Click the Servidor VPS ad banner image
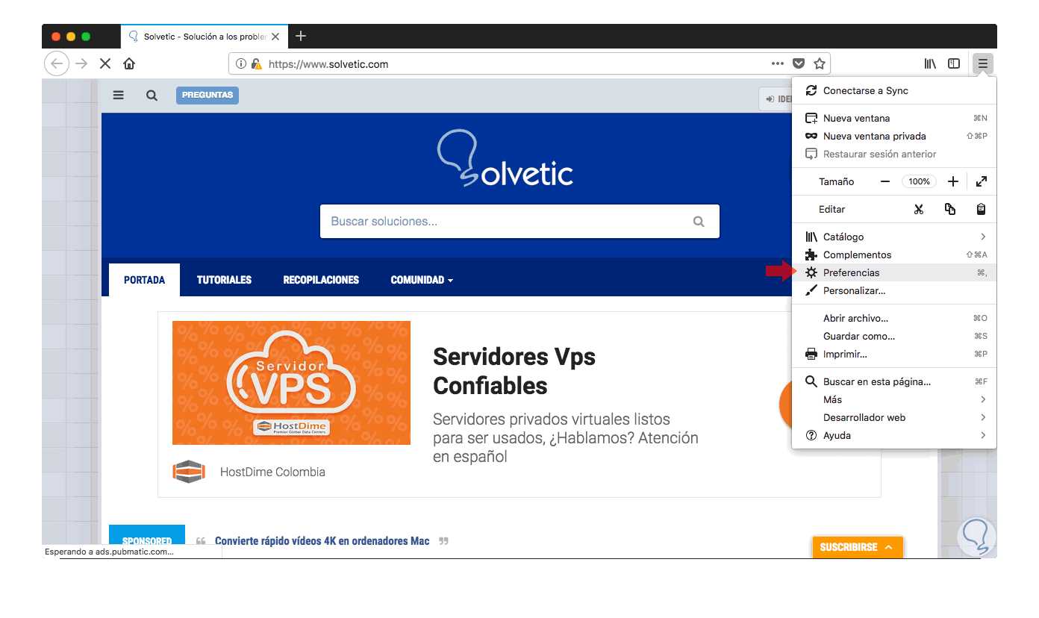The image size is (1039, 618). pyautogui.click(x=291, y=383)
